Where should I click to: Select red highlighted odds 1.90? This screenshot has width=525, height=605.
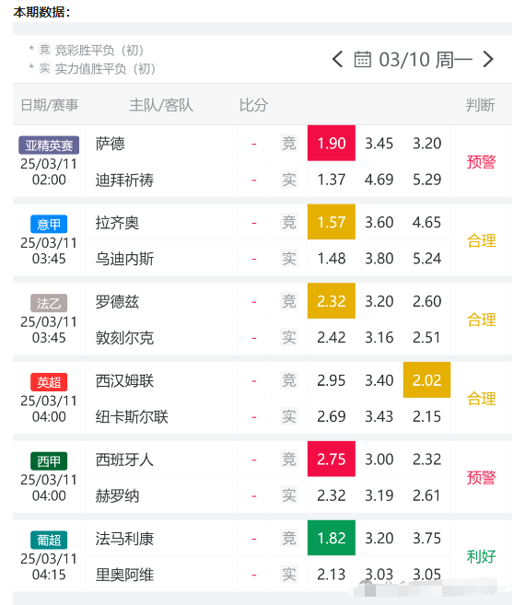[x=332, y=143]
